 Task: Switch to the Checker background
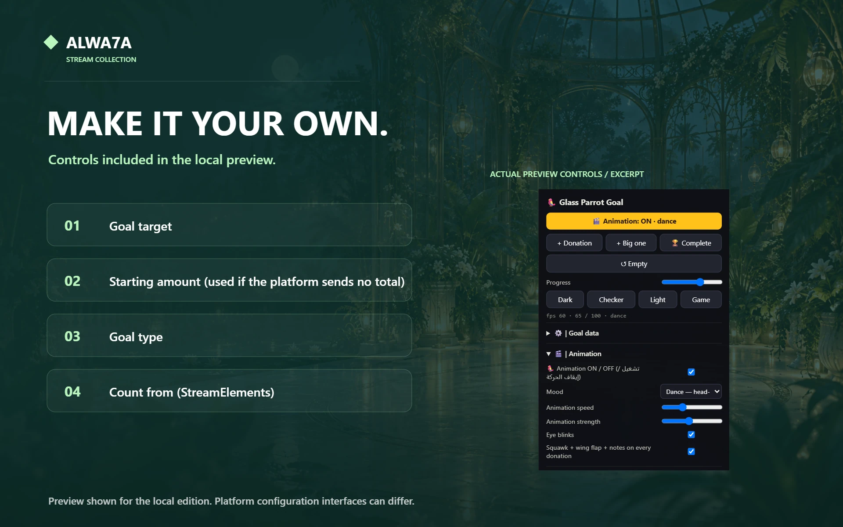click(x=611, y=300)
